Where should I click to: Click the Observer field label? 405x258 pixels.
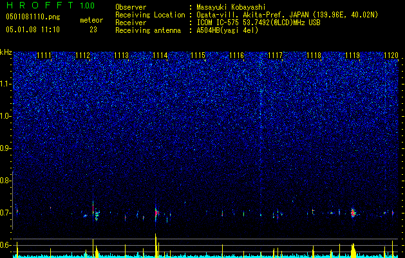point(131,7)
